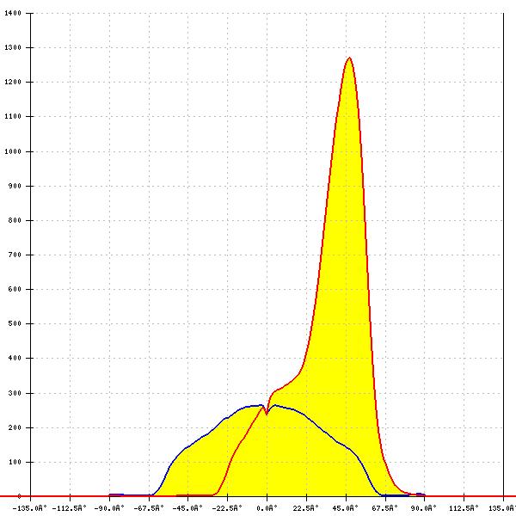Click the 112.5° x-axis label
The width and height of the screenshot is (516, 516).
point(464,508)
